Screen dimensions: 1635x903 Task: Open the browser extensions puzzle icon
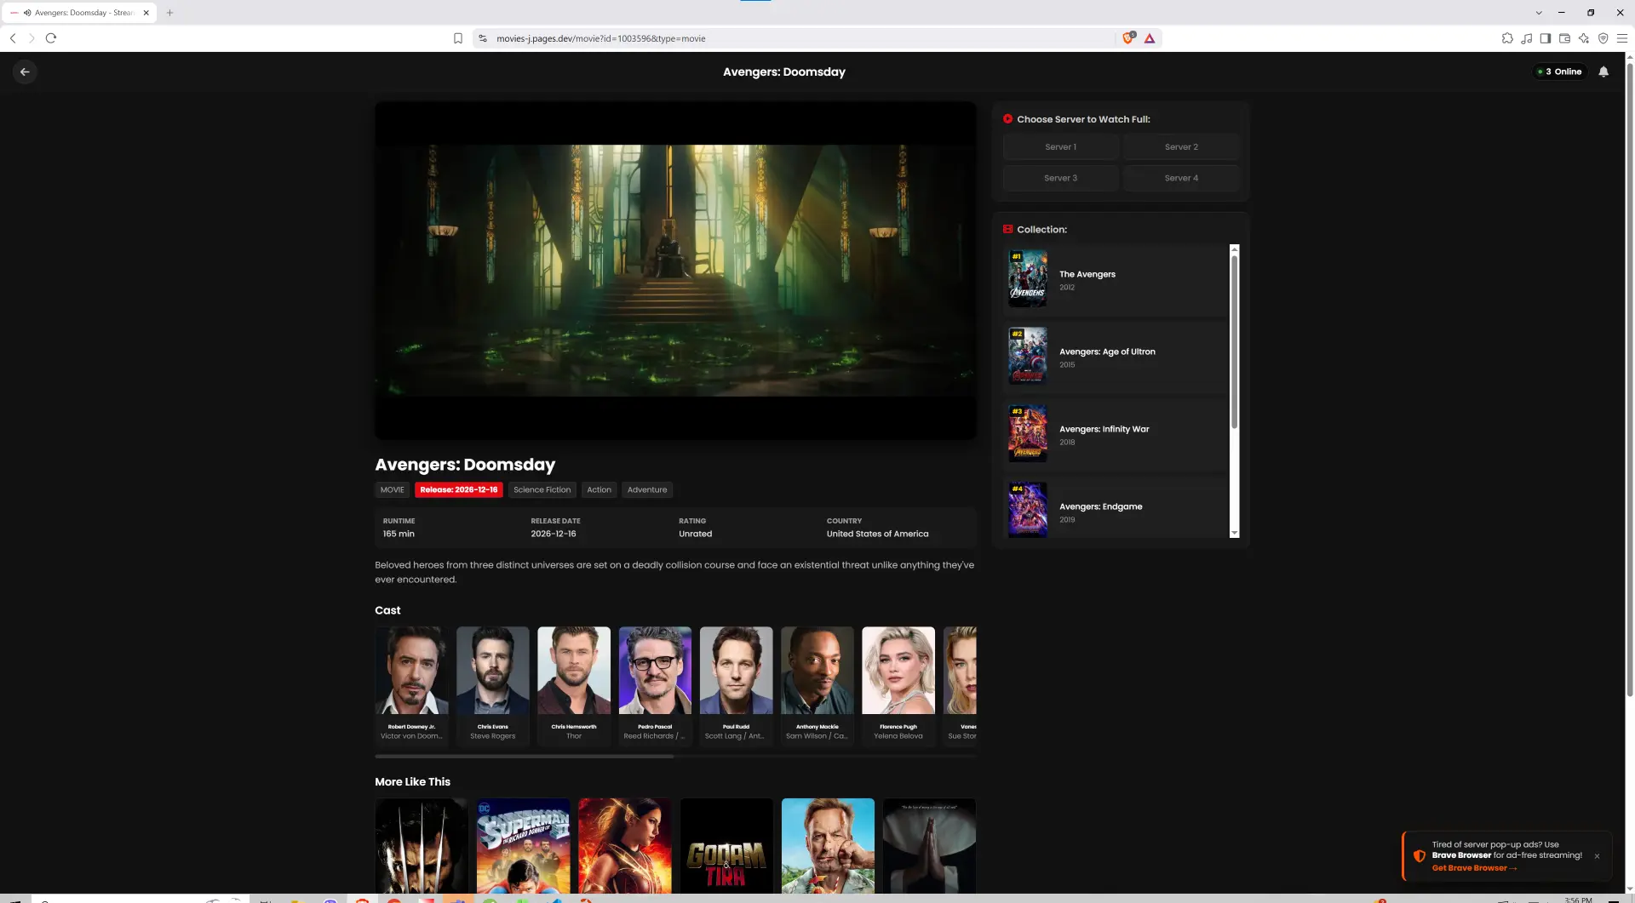click(x=1507, y=38)
